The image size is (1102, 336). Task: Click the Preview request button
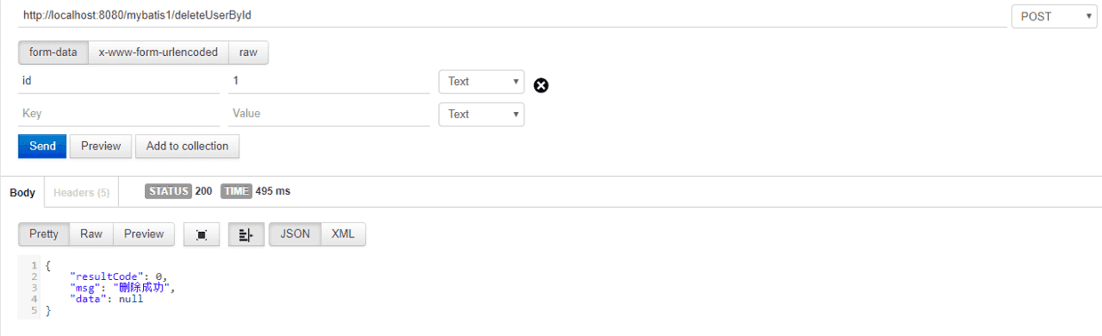point(101,146)
